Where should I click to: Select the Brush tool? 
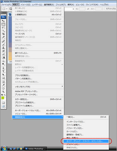3,44
